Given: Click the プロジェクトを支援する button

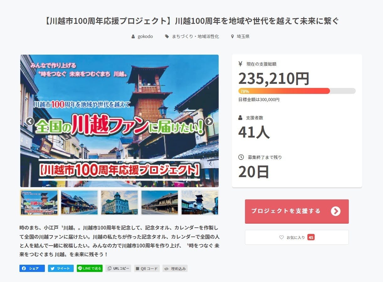Looking at the screenshot, I should click(297, 211).
